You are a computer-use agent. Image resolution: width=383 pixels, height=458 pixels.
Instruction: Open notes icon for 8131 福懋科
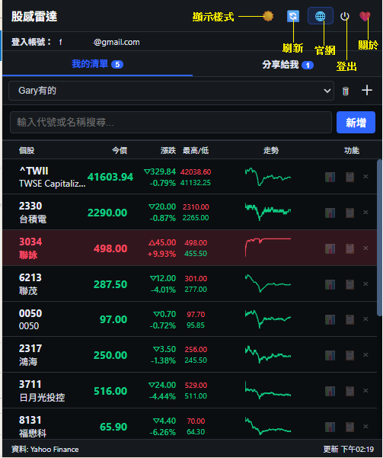click(x=349, y=427)
